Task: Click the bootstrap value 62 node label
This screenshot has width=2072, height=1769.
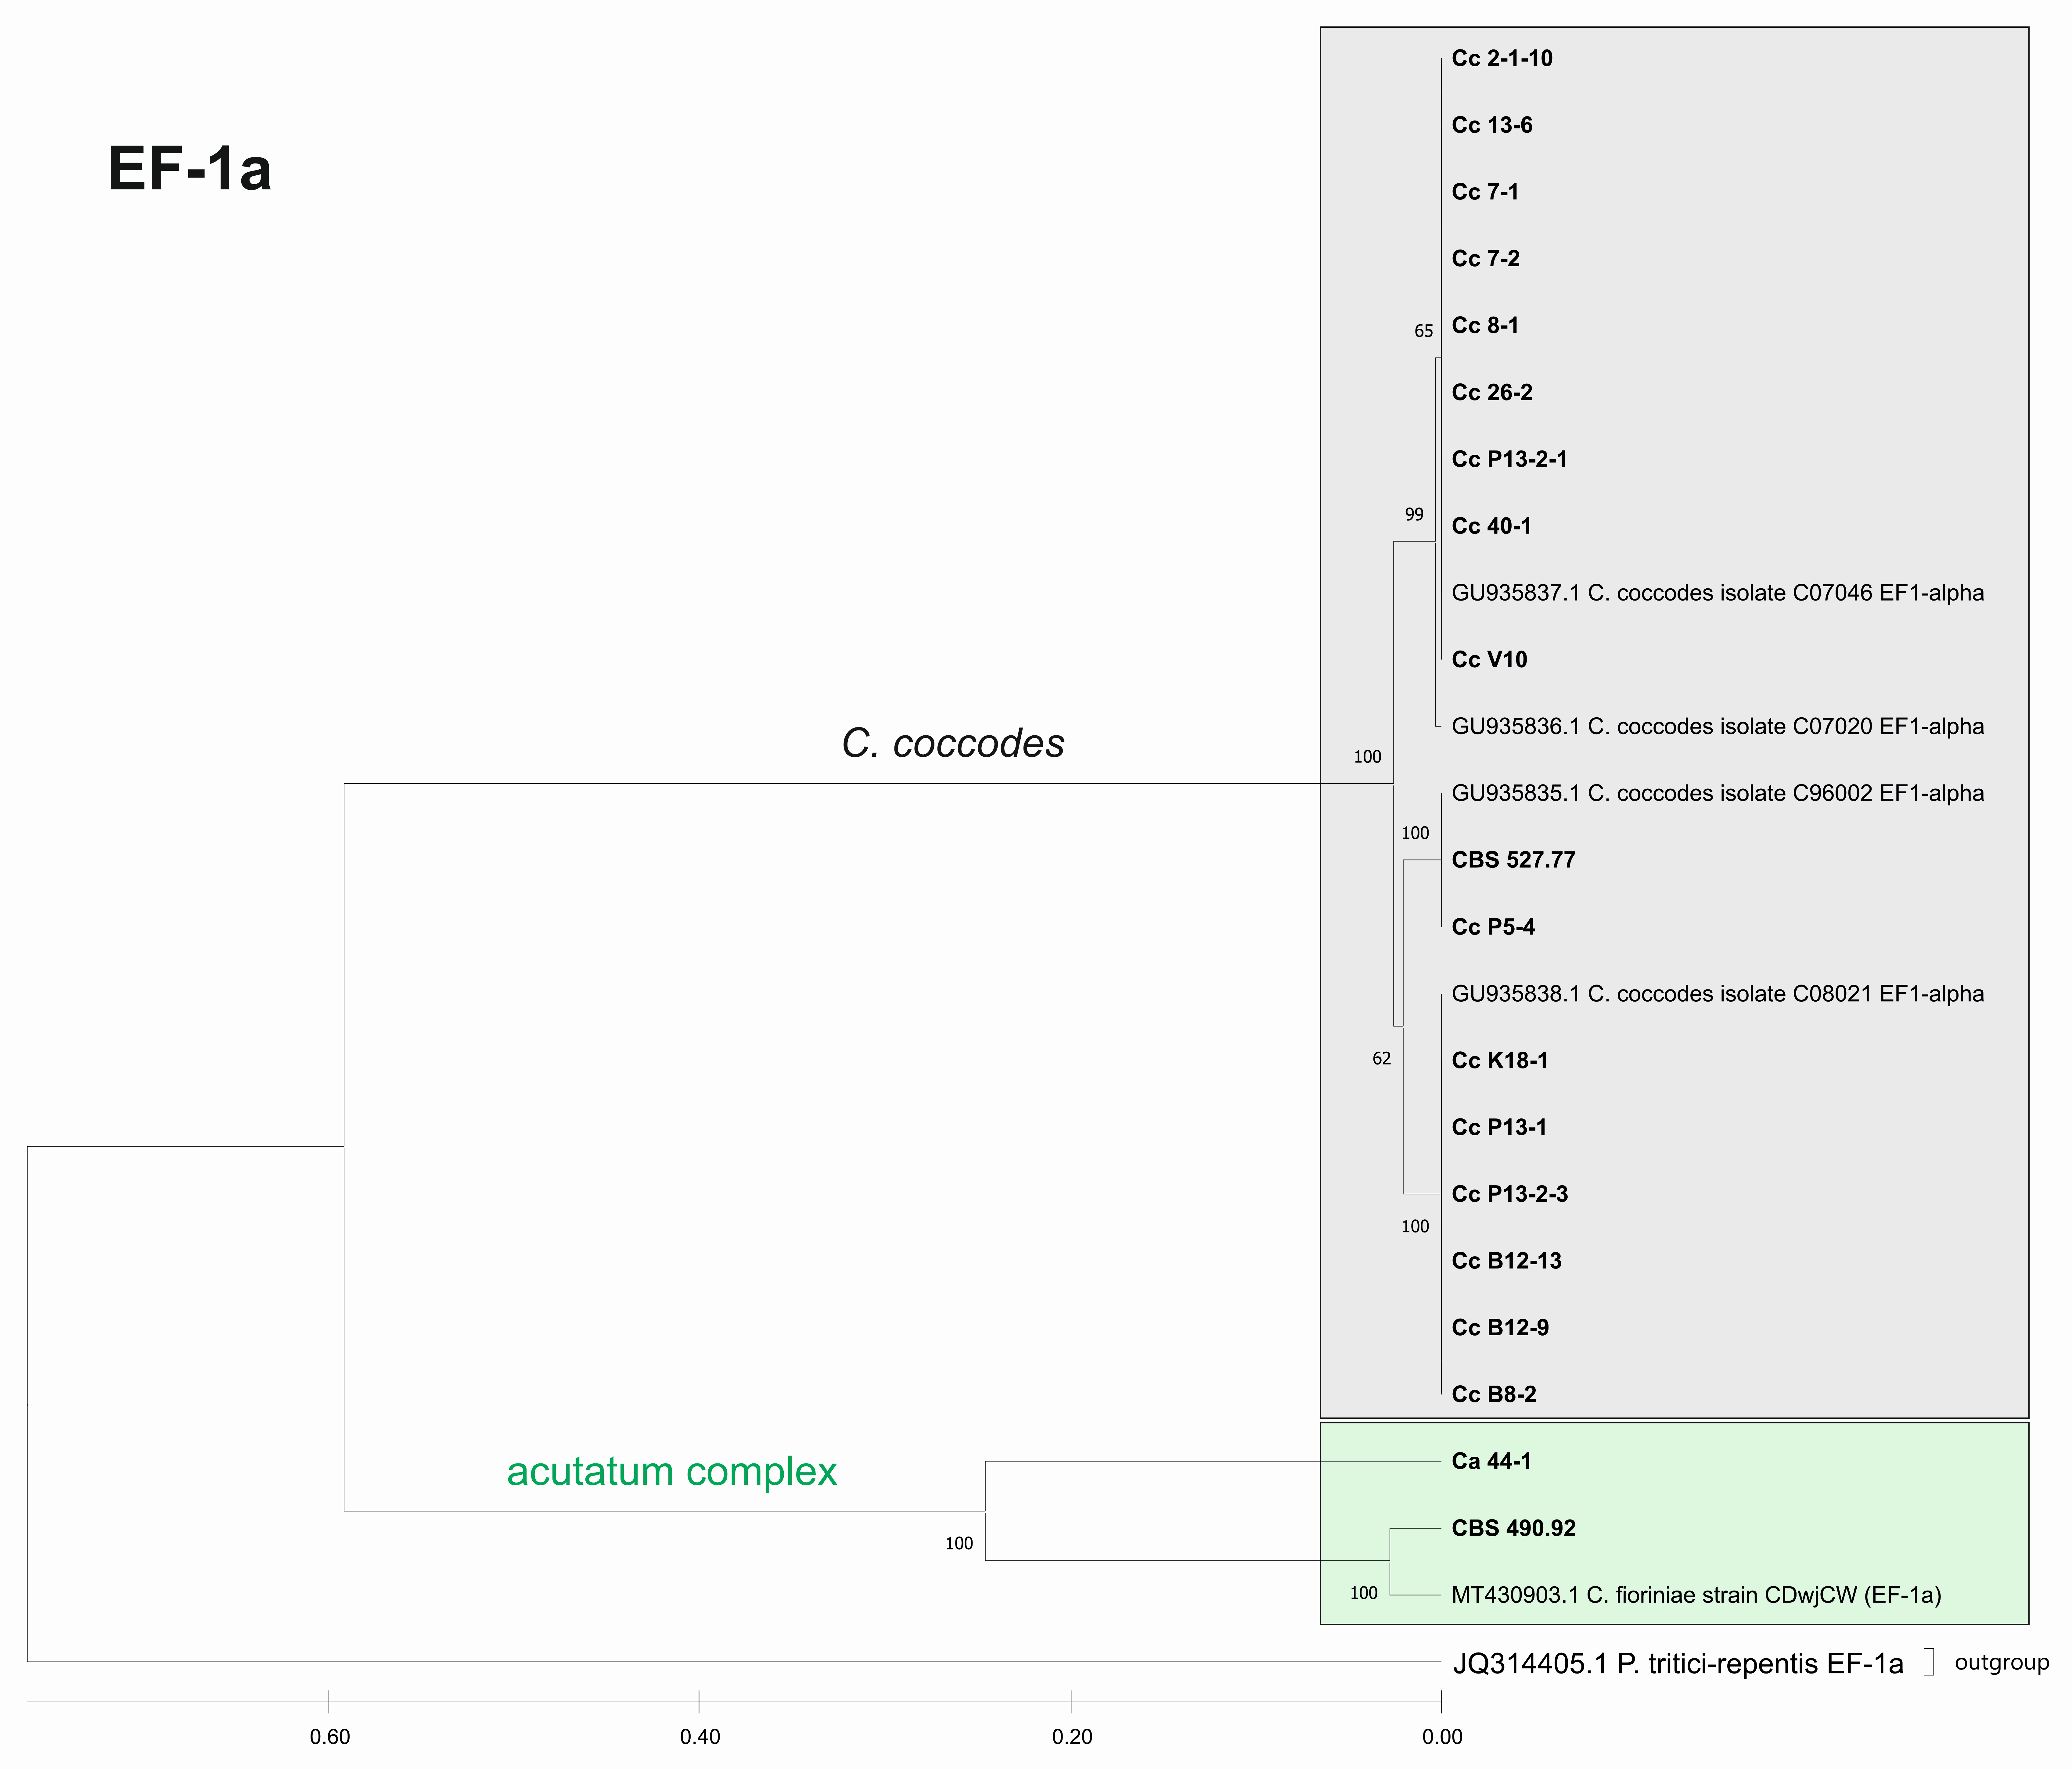Action: pyautogui.click(x=1381, y=1059)
